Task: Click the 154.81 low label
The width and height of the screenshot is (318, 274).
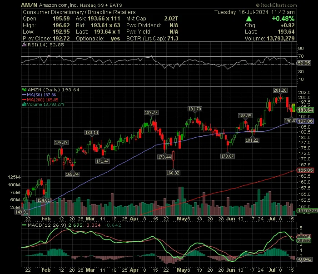Action: (44, 200)
